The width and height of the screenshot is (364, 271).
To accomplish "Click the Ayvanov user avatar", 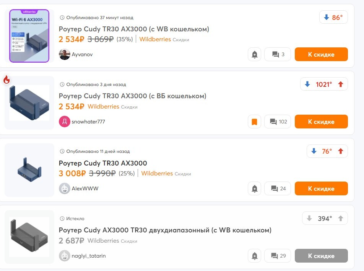I will click(64, 54).
